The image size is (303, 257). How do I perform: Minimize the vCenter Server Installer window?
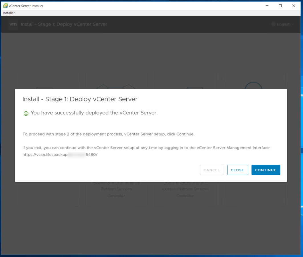[x=267, y=6]
